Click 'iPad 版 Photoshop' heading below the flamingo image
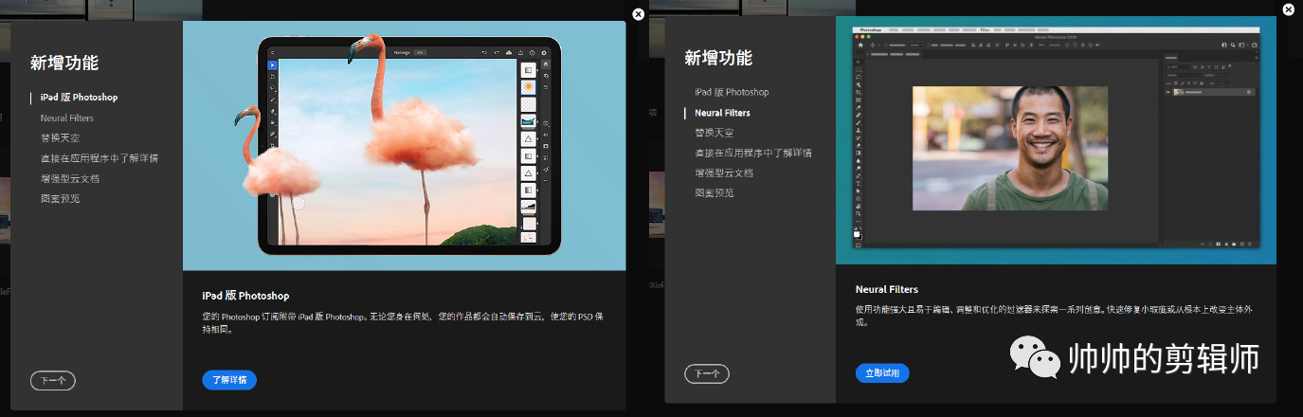 coord(245,296)
